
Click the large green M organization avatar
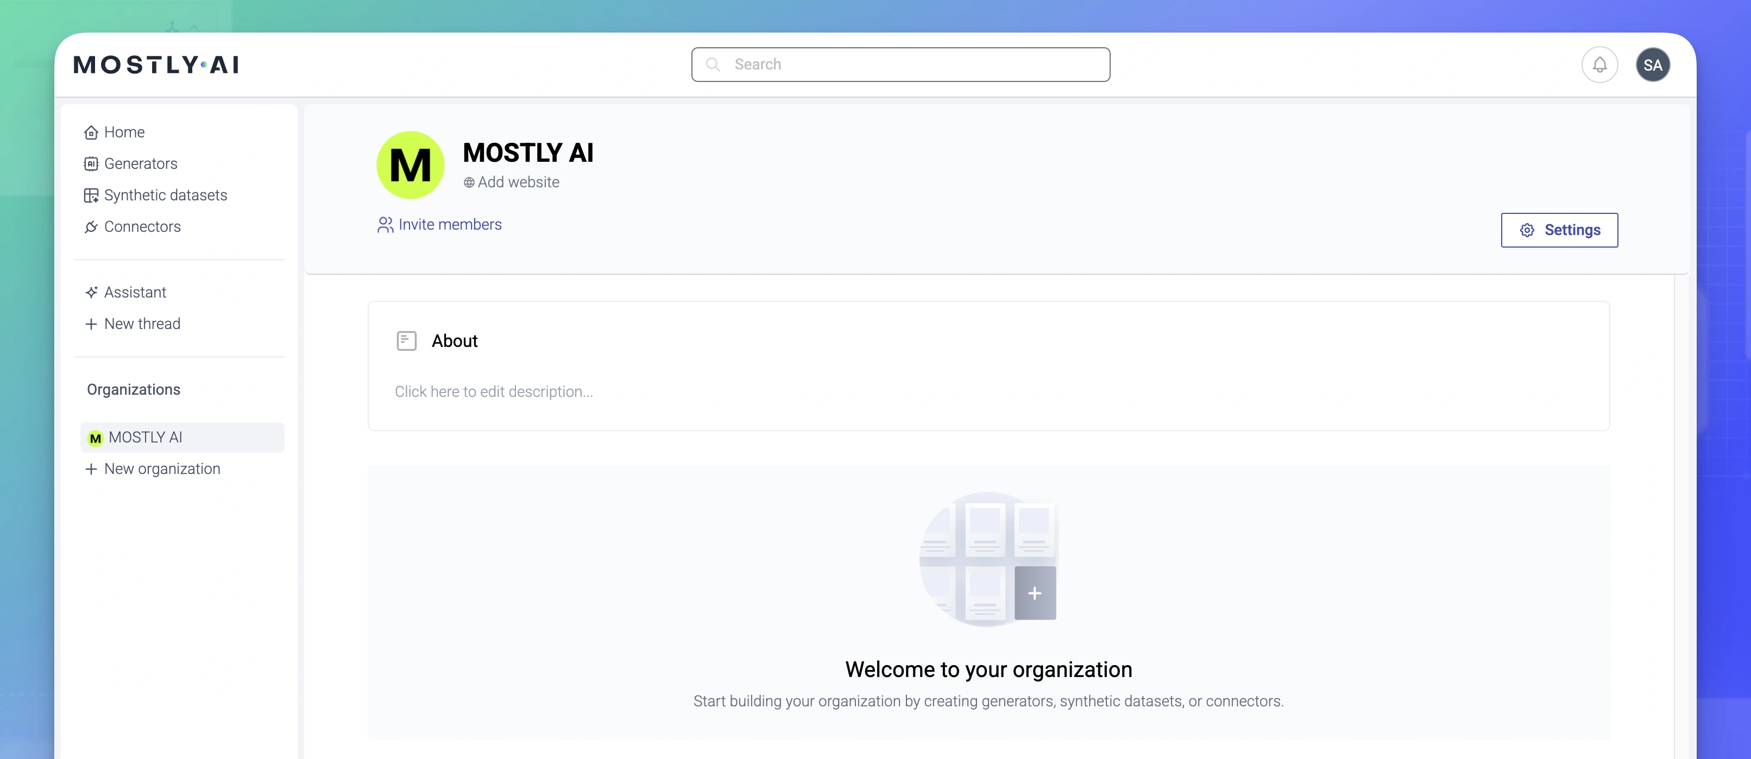tap(411, 165)
